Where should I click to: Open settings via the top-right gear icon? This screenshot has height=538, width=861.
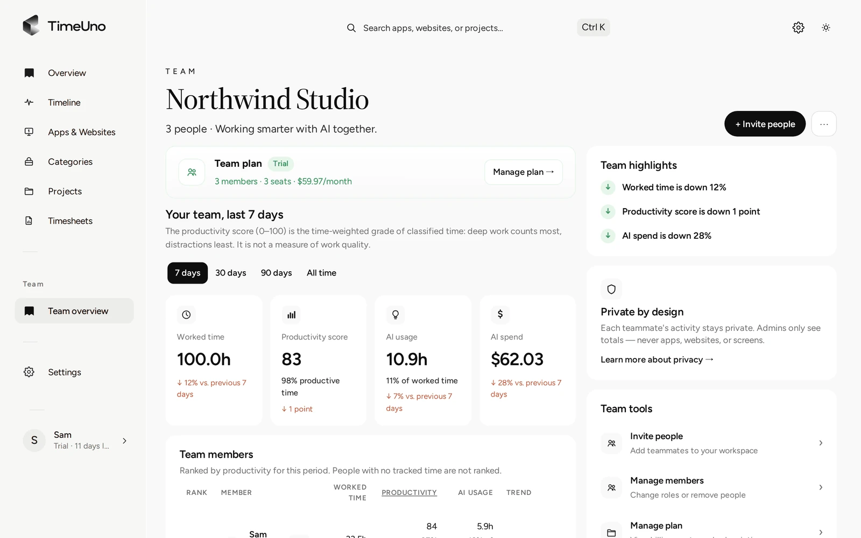point(799,27)
